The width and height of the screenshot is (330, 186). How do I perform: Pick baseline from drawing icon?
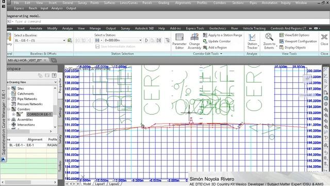(70, 40)
